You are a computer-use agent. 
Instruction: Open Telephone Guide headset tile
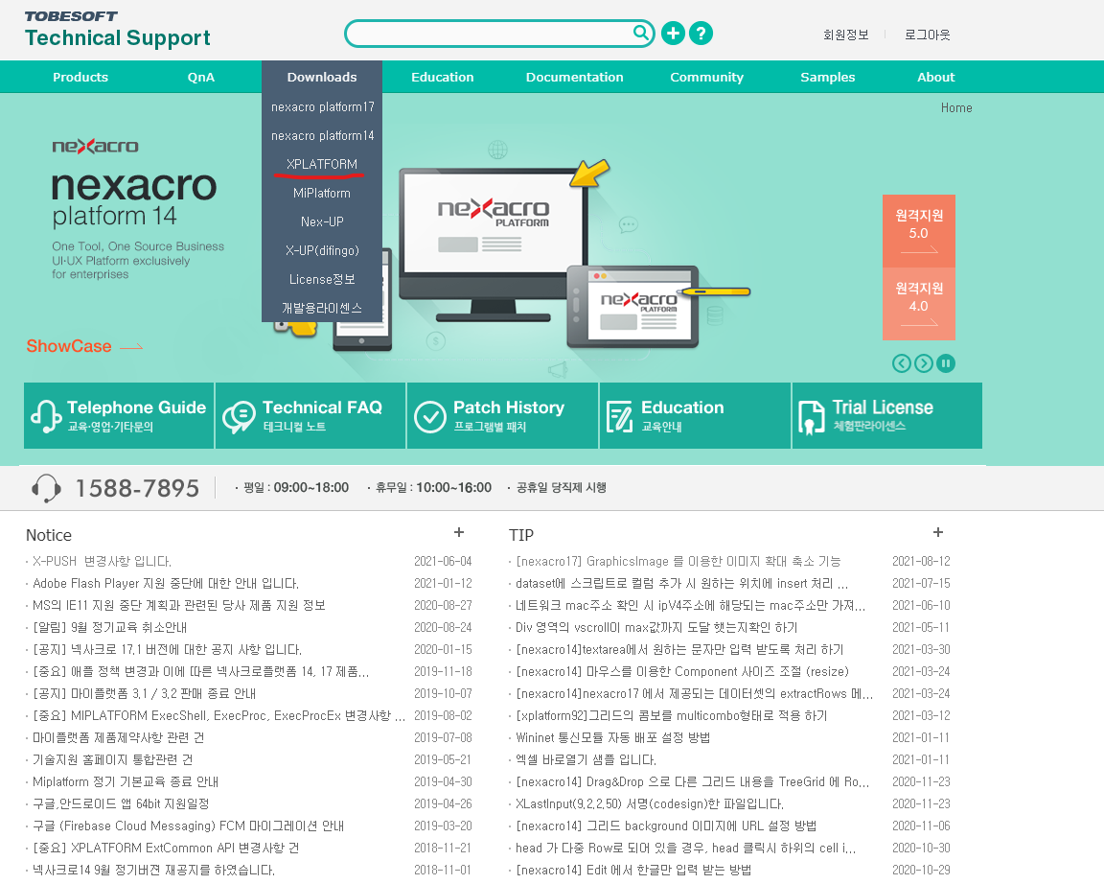119,415
